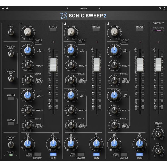Select previous preset with left arrow
The image size is (167, 167).
67,8
